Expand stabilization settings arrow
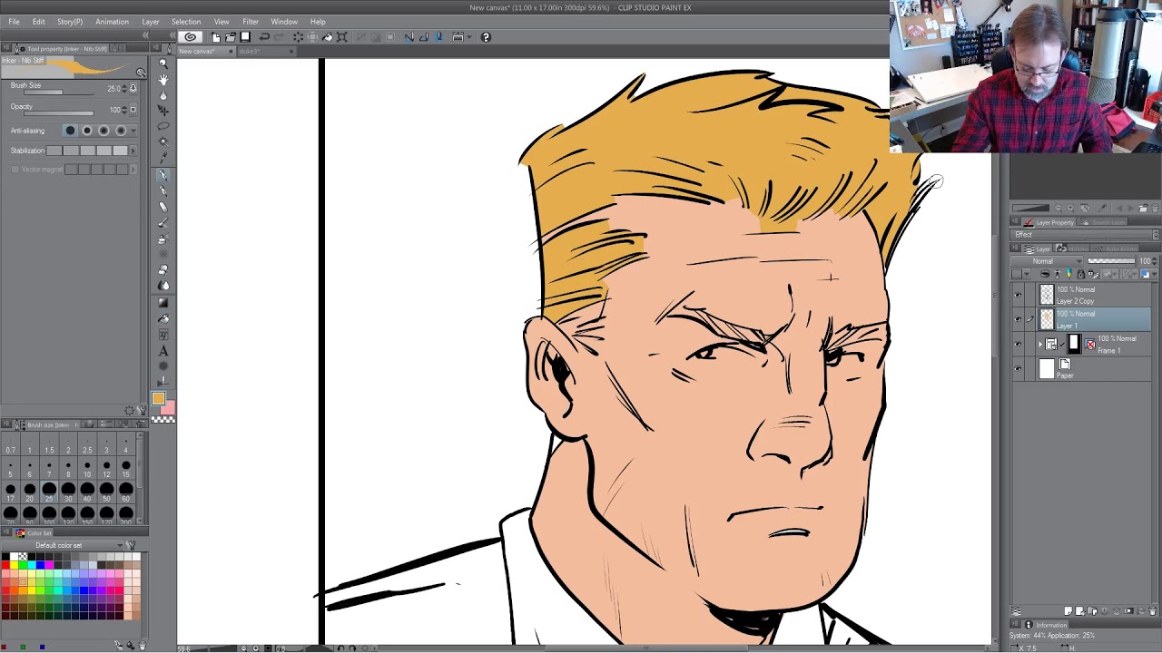This screenshot has height=653, width=1162. click(133, 151)
